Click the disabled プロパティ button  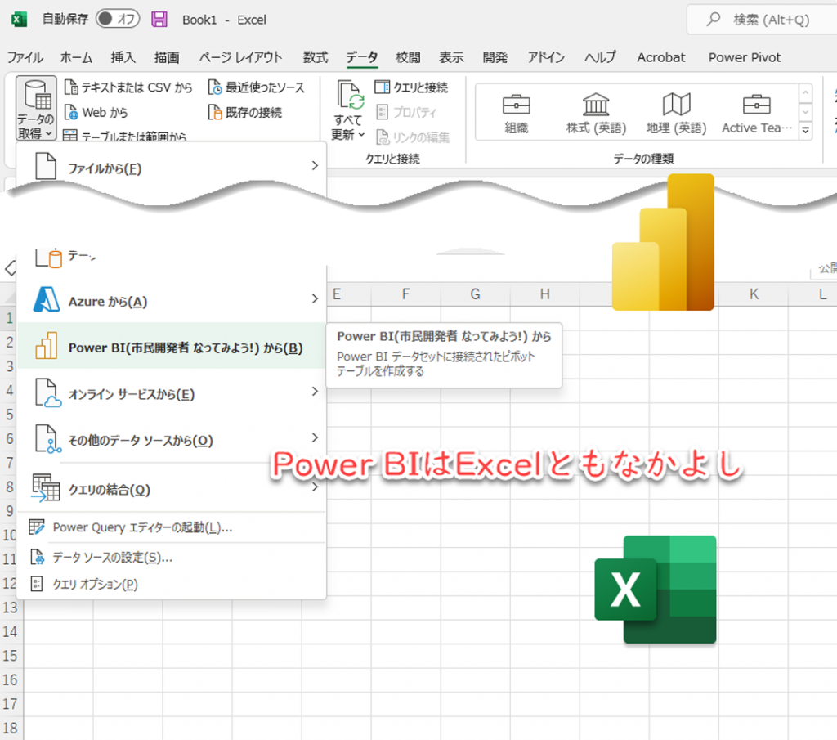point(406,112)
